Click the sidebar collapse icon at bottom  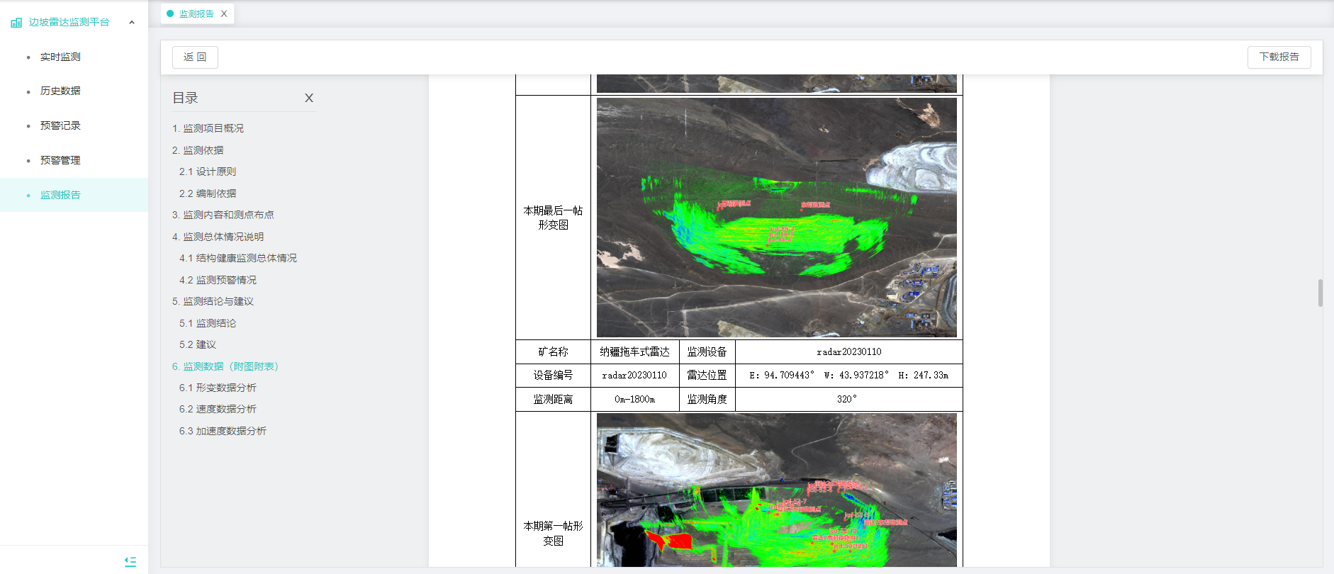click(130, 561)
